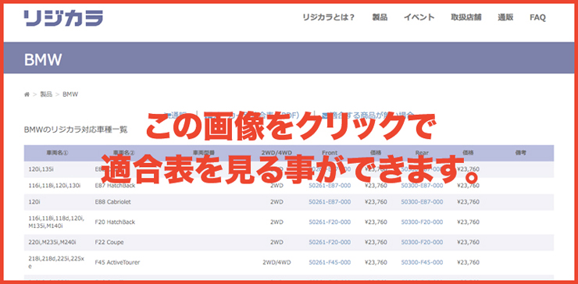Open the リジカラとは？ menu item
This screenshot has height=284, width=578.
(328, 17)
